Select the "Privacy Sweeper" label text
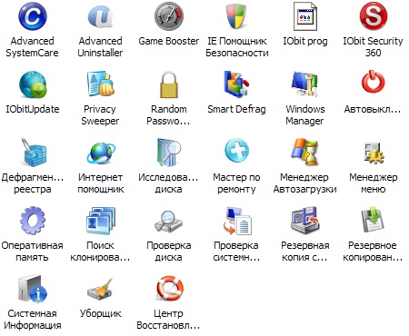Screen dimensions: 409x336 (100, 115)
